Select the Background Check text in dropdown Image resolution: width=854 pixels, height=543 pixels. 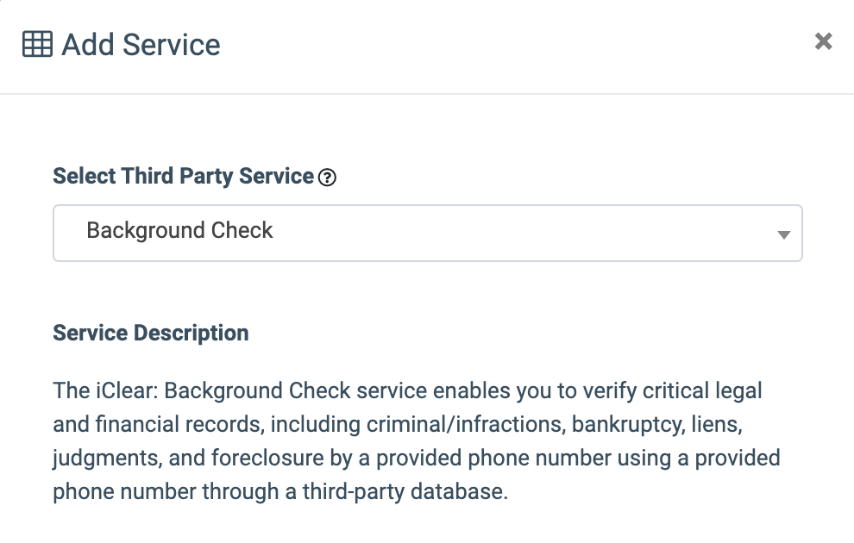179,231
